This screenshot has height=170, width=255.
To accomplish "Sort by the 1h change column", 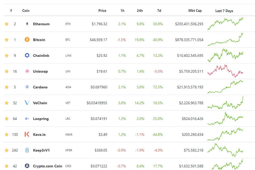I will pos(122,11).
